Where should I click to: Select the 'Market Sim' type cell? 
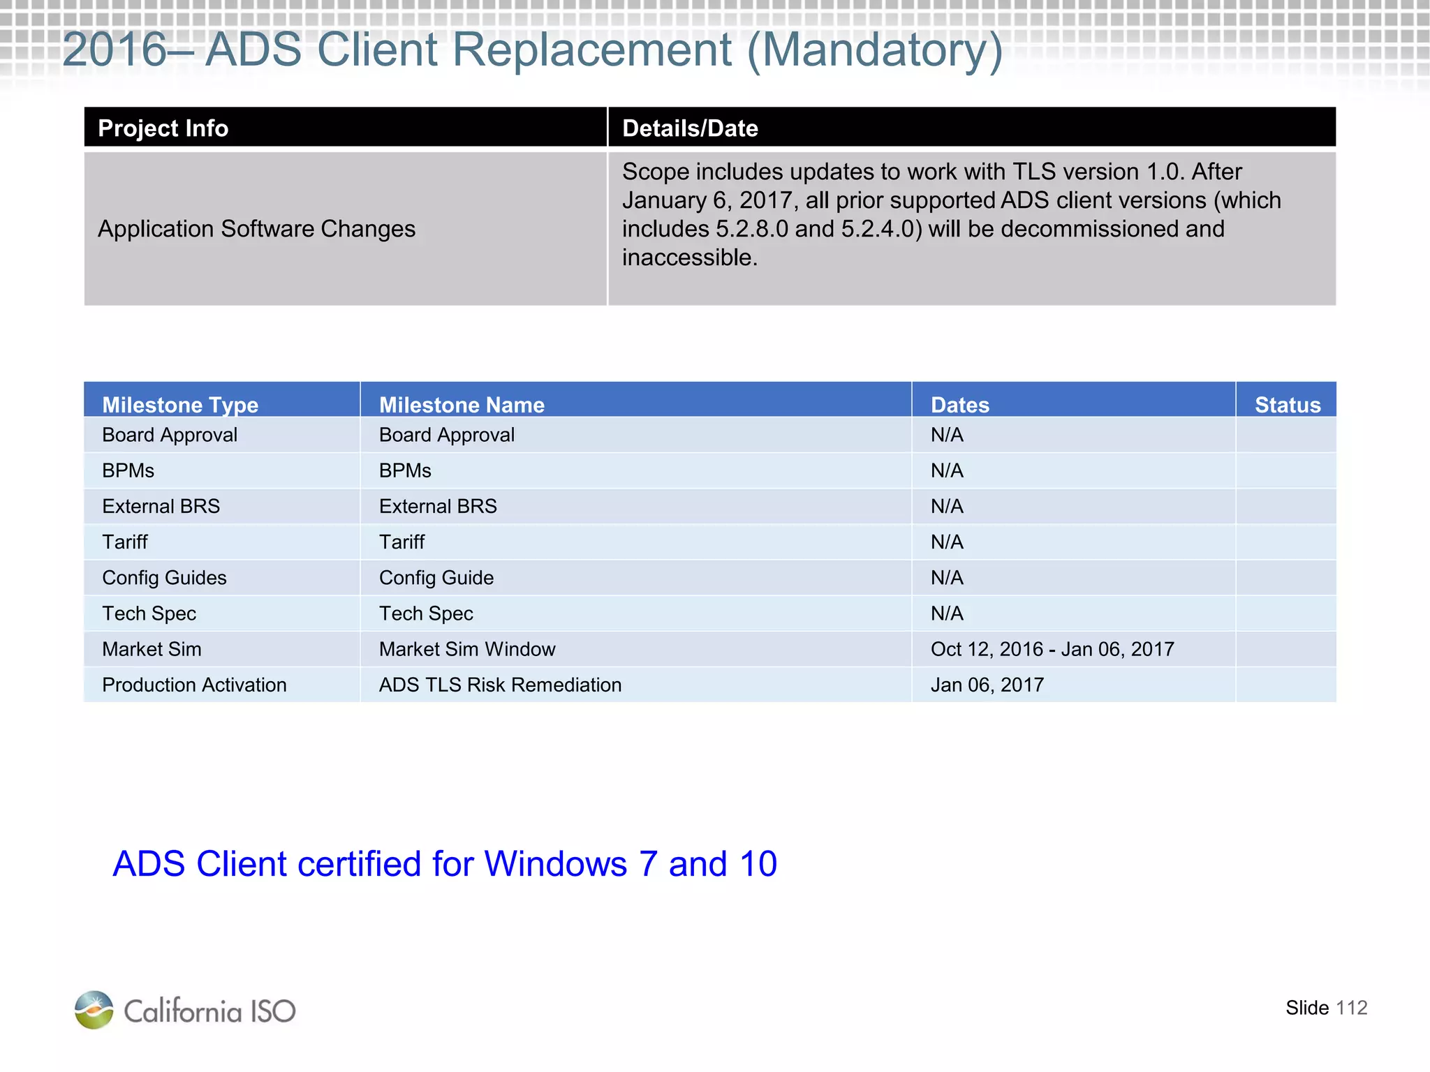pos(222,649)
